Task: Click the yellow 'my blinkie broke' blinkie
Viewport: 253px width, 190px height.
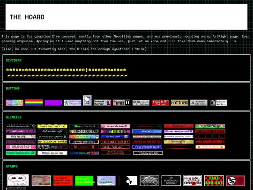Action: coord(52,142)
